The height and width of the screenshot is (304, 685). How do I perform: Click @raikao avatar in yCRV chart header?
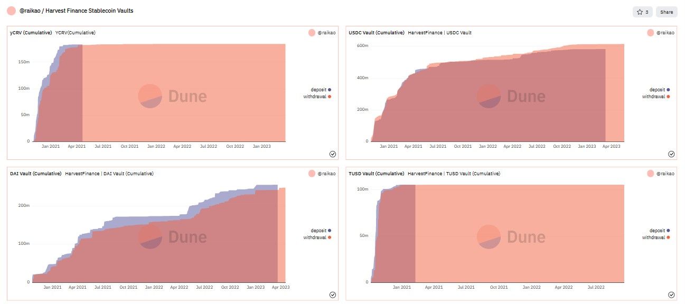(312, 33)
